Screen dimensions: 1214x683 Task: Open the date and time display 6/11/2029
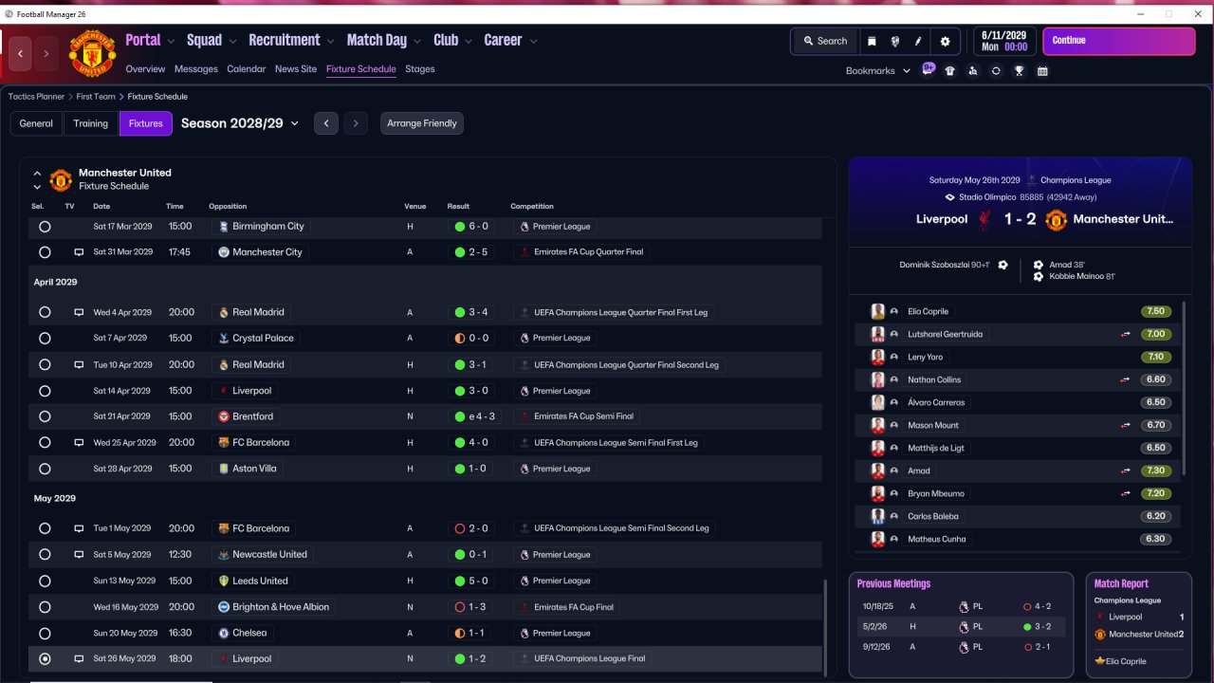pyautogui.click(x=1004, y=41)
